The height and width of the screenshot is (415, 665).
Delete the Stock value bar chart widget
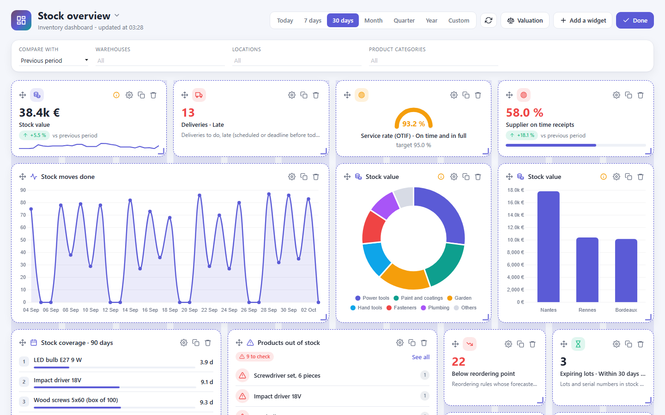click(641, 177)
